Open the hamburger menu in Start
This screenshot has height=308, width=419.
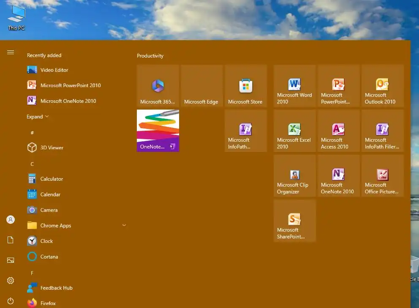coord(11,52)
